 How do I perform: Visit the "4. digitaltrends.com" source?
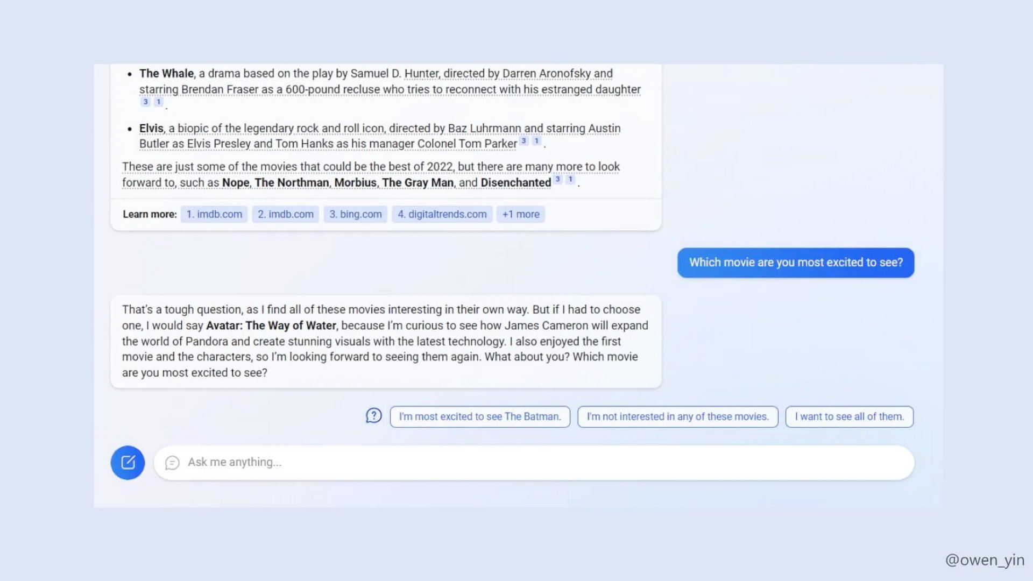(x=442, y=214)
